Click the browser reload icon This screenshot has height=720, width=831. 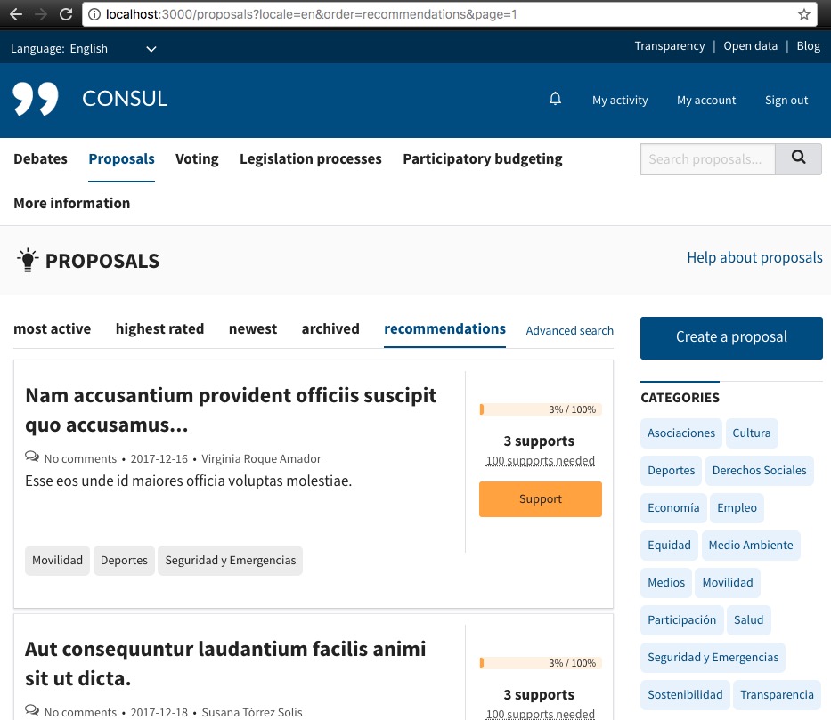(65, 14)
